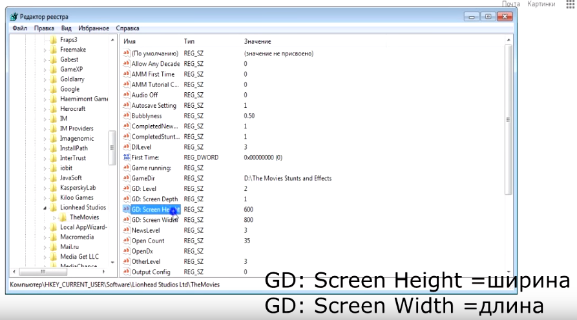Select the Game running: value
This screenshot has width=577, height=320.
point(151,168)
